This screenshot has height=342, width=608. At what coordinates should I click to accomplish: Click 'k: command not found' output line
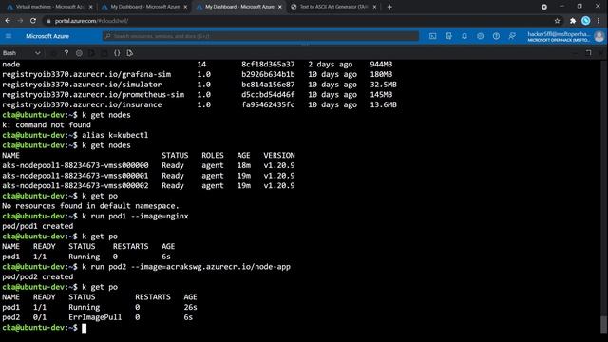click(x=47, y=124)
